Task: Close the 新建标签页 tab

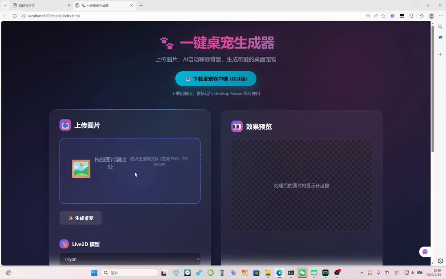Action: pos(69,6)
